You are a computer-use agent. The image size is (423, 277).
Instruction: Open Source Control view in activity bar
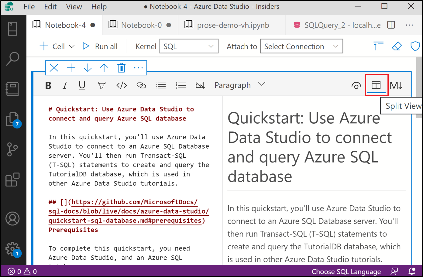(12, 149)
